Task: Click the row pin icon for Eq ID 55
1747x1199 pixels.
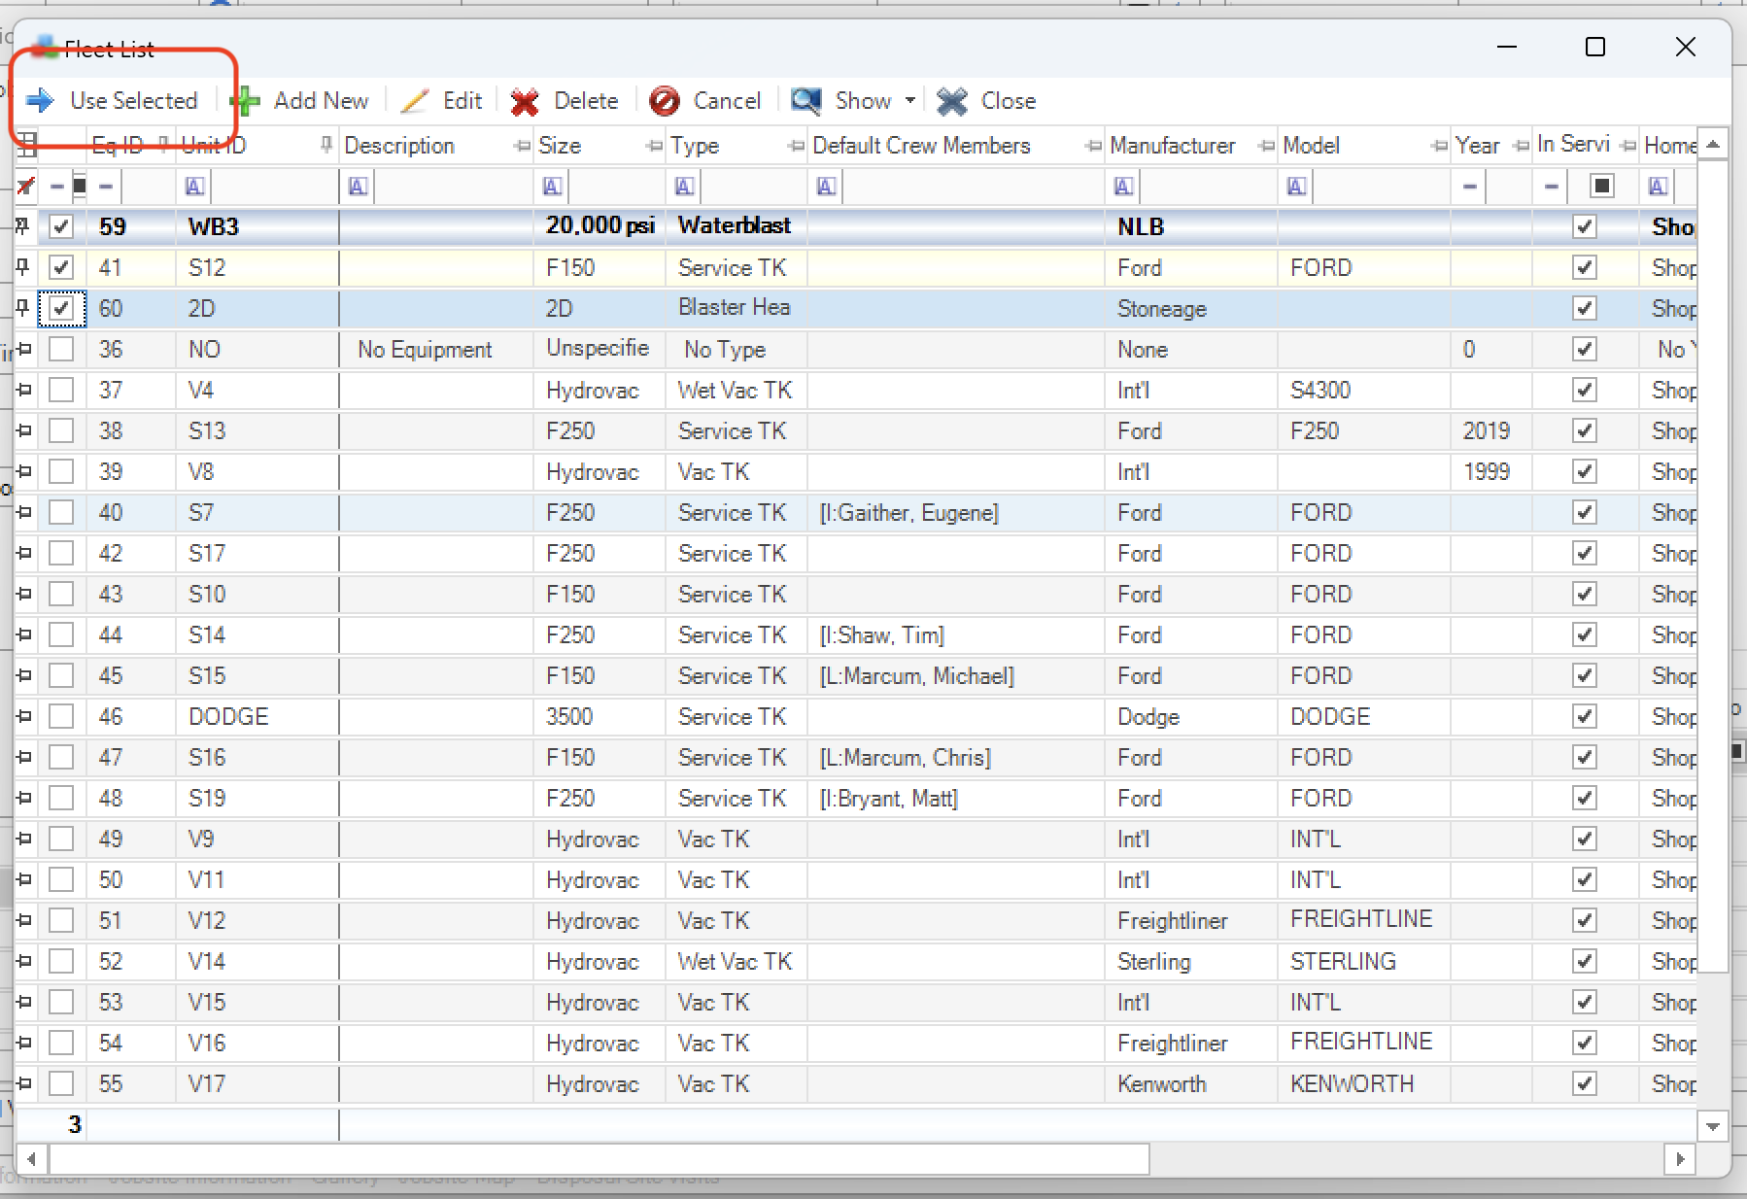Action: [24, 1083]
